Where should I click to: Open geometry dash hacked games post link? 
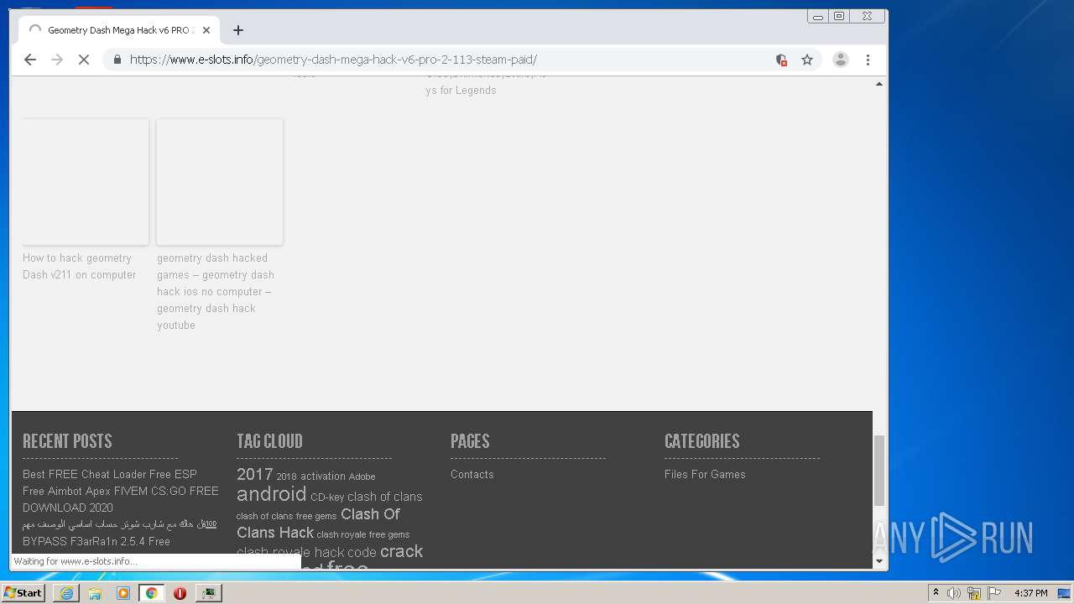216,292
